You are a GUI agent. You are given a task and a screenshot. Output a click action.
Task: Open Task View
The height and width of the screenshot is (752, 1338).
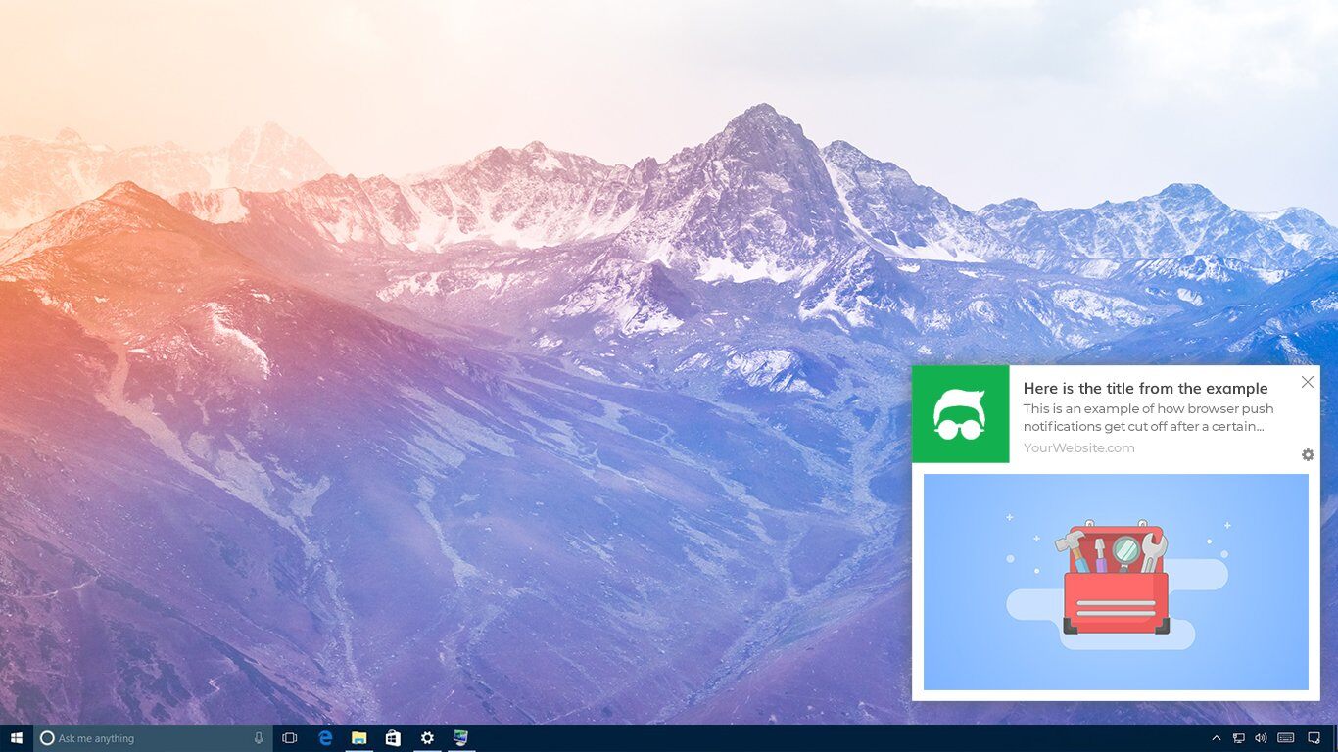(x=289, y=738)
